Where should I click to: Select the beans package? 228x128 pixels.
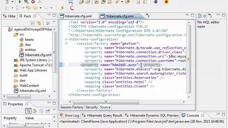pos(27,39)
